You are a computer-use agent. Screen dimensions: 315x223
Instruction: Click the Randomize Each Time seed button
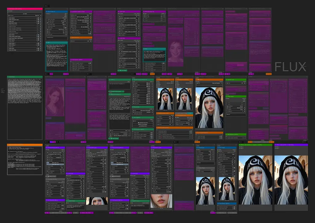143,123
